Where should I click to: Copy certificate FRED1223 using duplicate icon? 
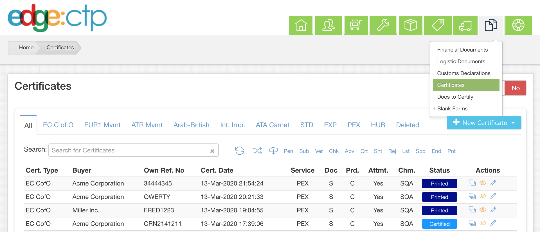pyautogui.click(x=472, y=210)
